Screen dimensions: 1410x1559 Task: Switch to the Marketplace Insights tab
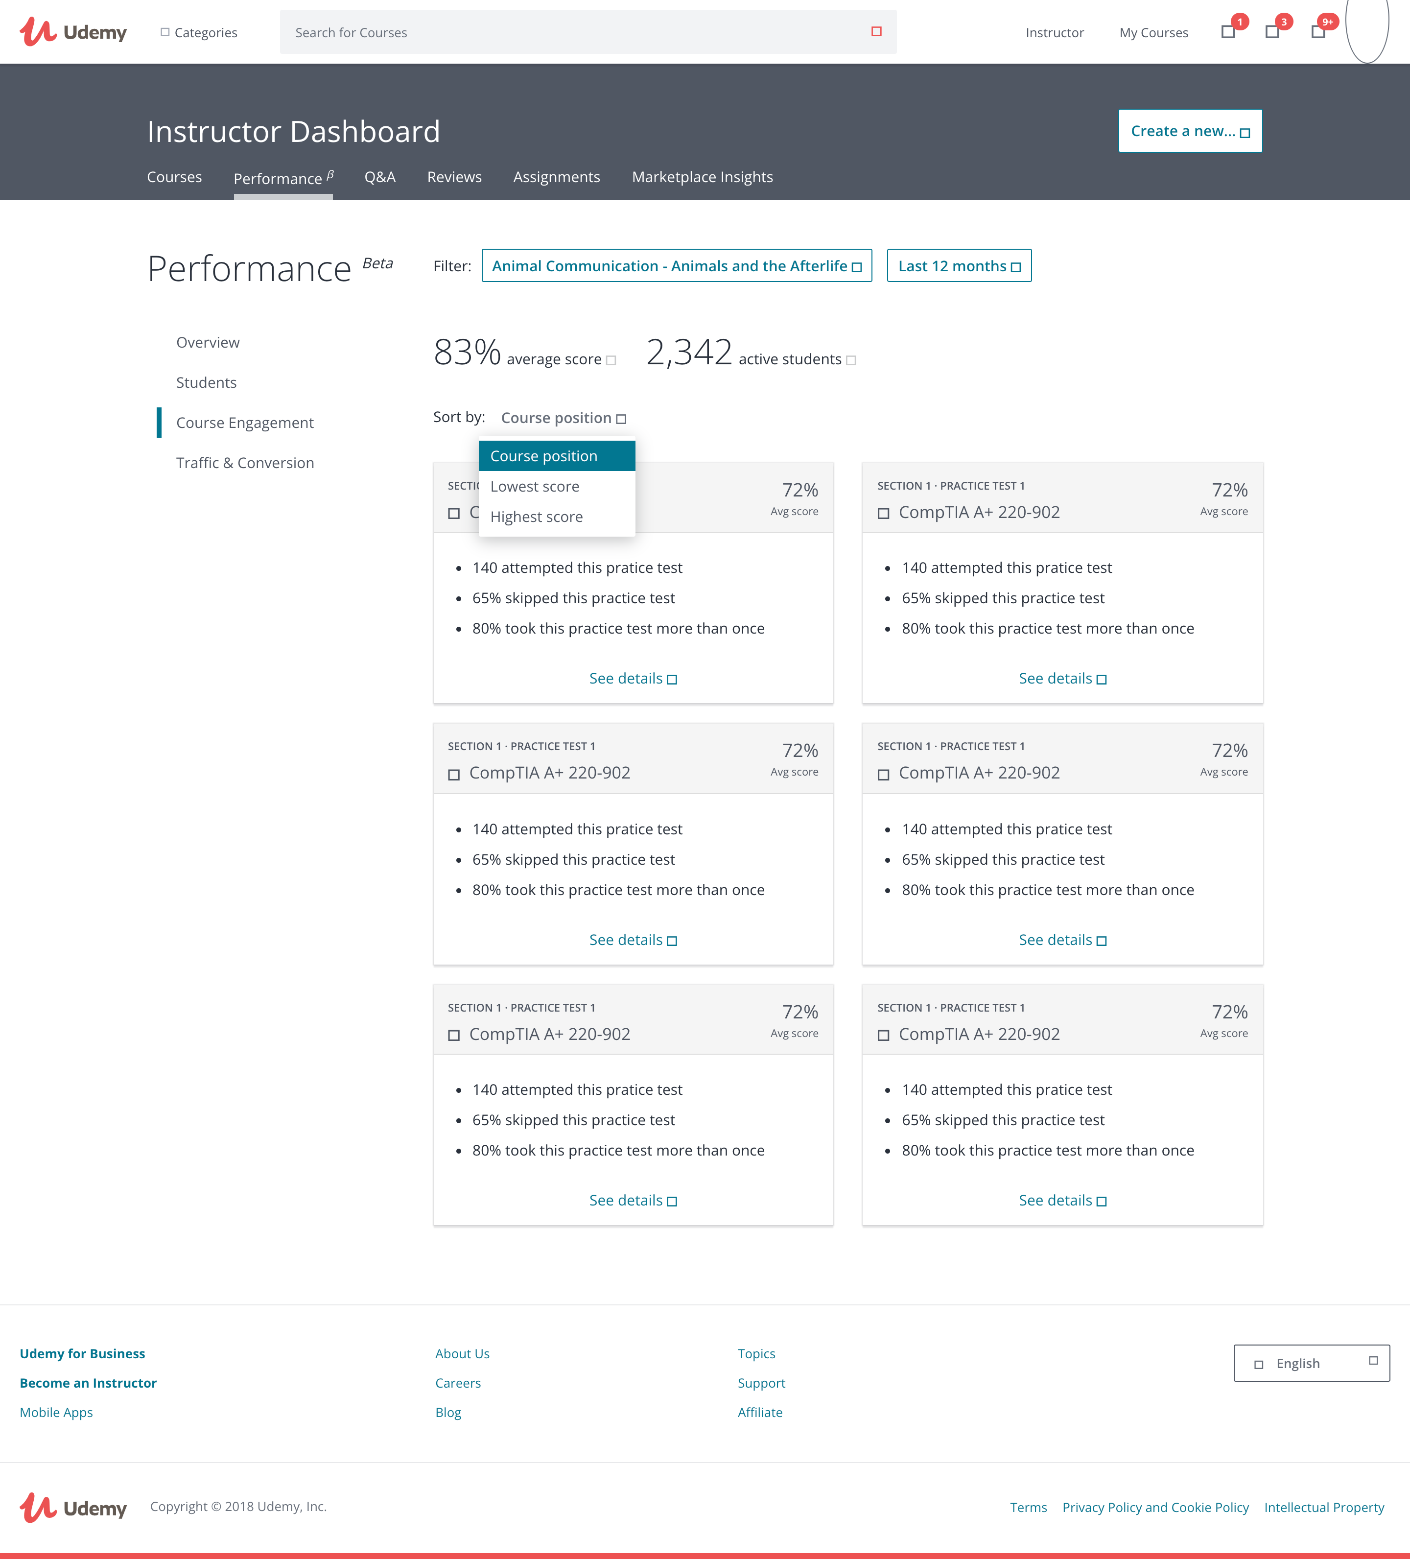pyautogui.click(x=702, y=177)
